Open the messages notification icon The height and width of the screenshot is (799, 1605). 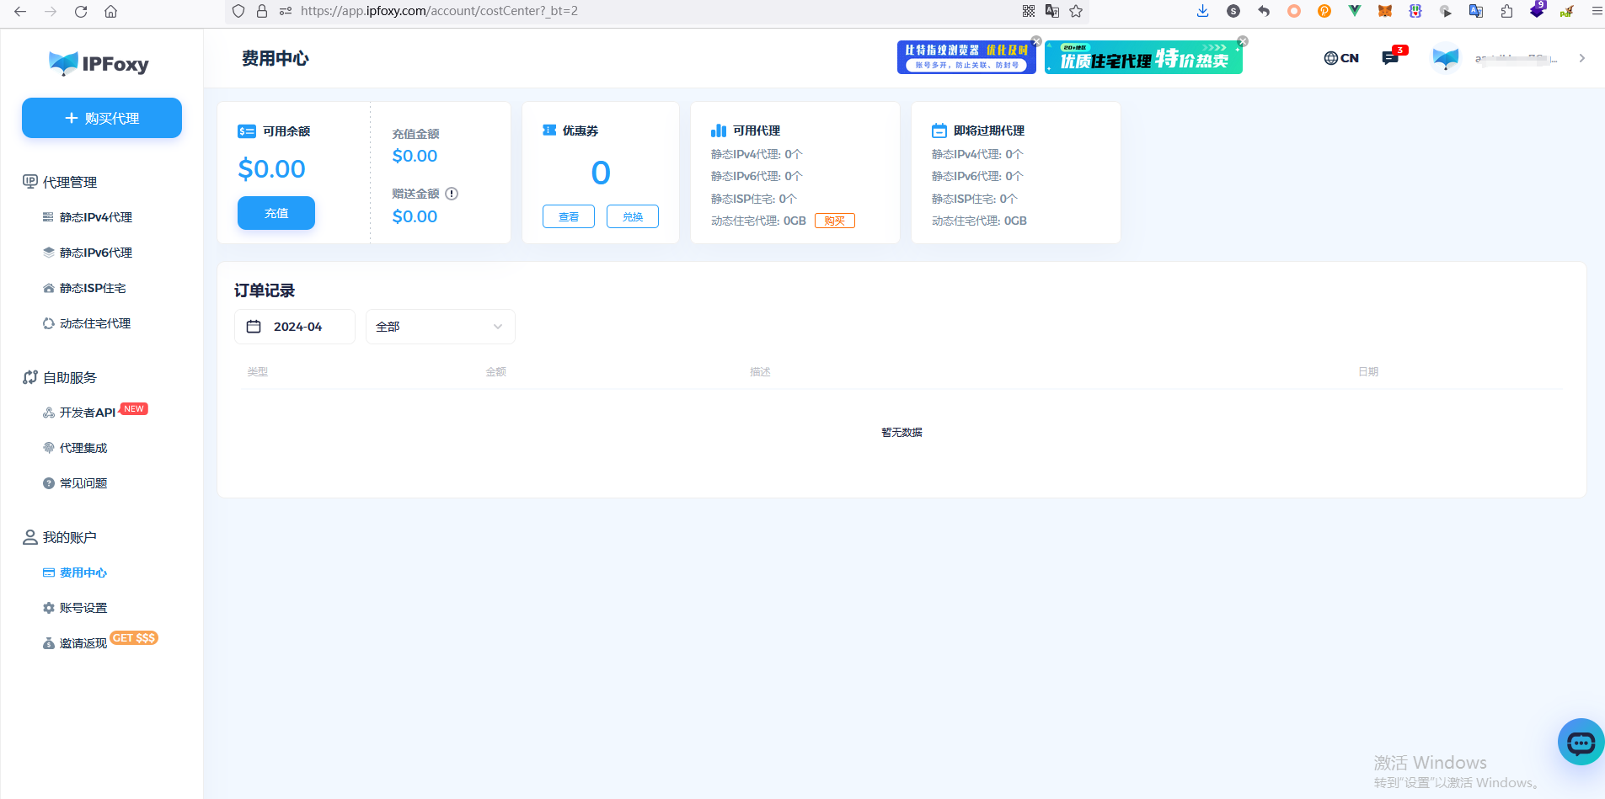coord(1390,58)
